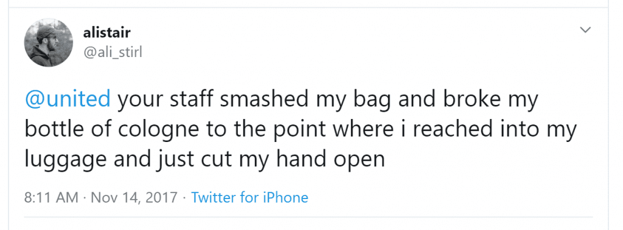Open the @united mention
The image size is (623, 230).
coord(68,99)
